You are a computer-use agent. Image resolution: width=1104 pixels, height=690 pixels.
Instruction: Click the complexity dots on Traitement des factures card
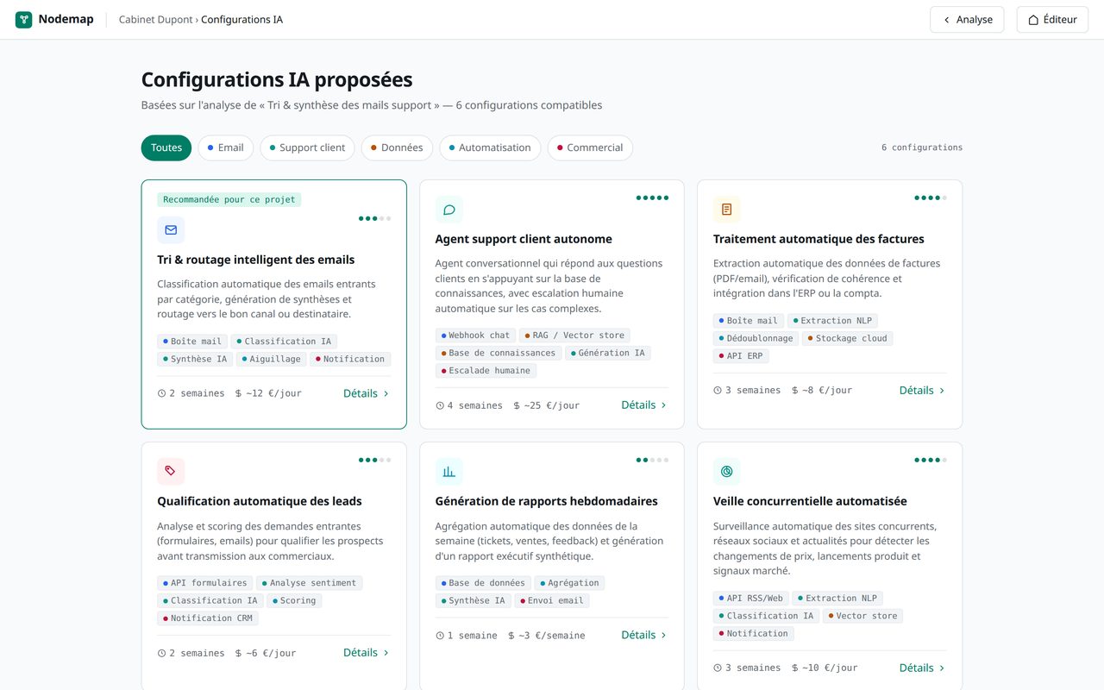tap(931, 198)
